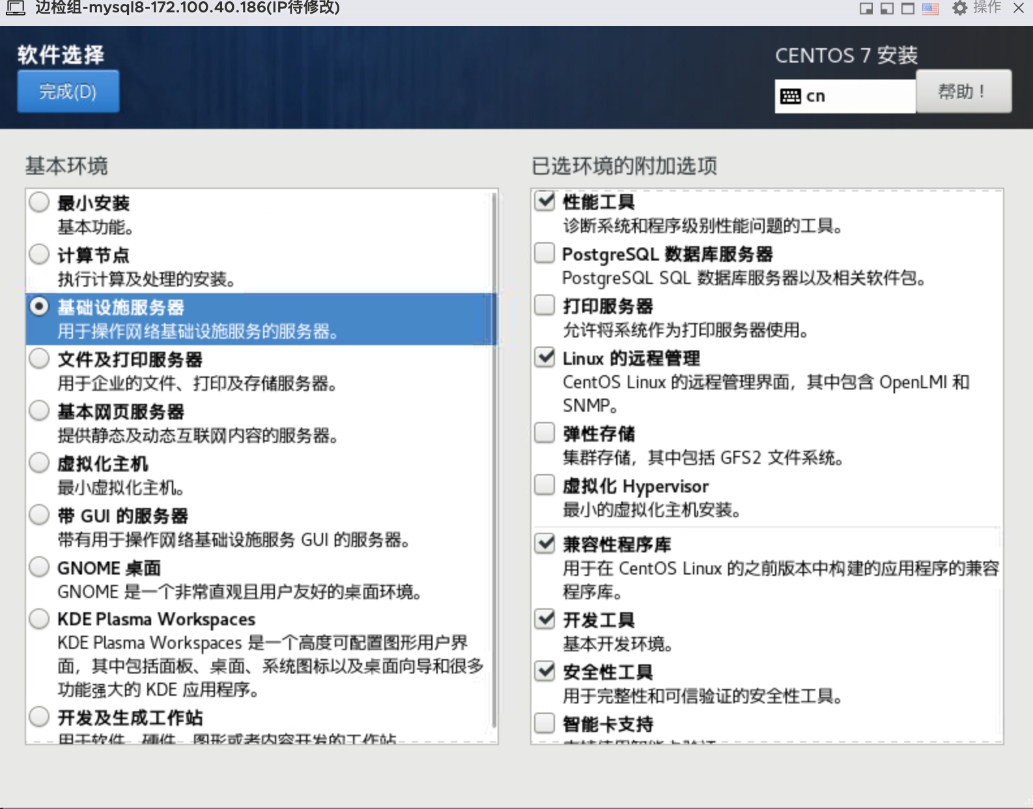Click description 执行计算及处理的安装。
Image resolution: width=1033 pixels, height=809 pixels.
[147, 279]
